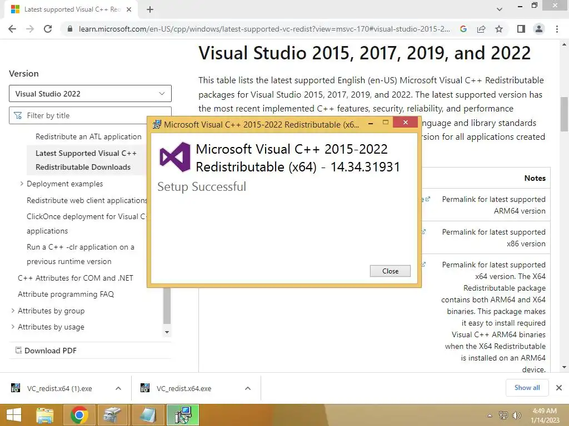Select Latest Supported Visual C++ Redistributable Downloads
Image resolution: width=569 pixels, height=426 pixels.
click(x=86, y=160)
